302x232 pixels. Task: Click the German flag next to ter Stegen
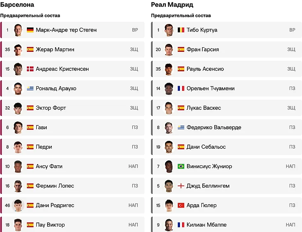tap(30, 30)
